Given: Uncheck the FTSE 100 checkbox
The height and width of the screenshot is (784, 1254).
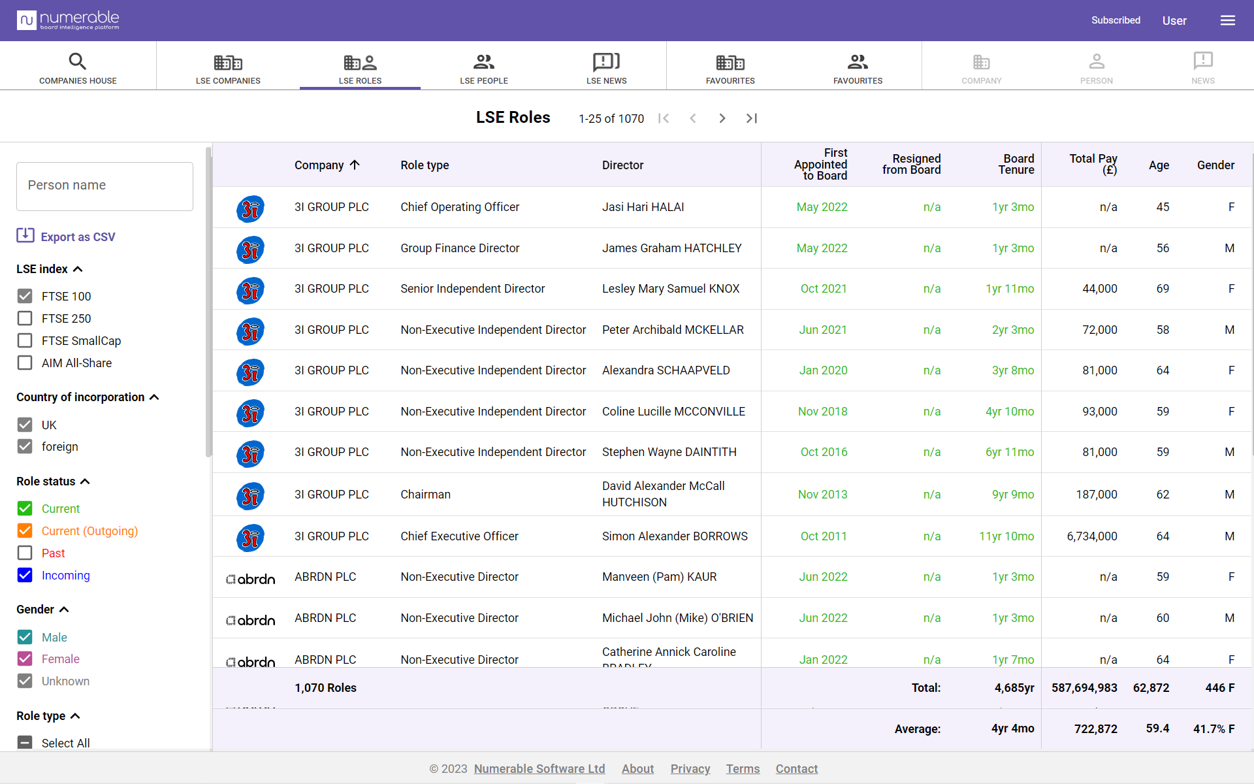Looking at the screenshot, I should click(x=25, y=296).
